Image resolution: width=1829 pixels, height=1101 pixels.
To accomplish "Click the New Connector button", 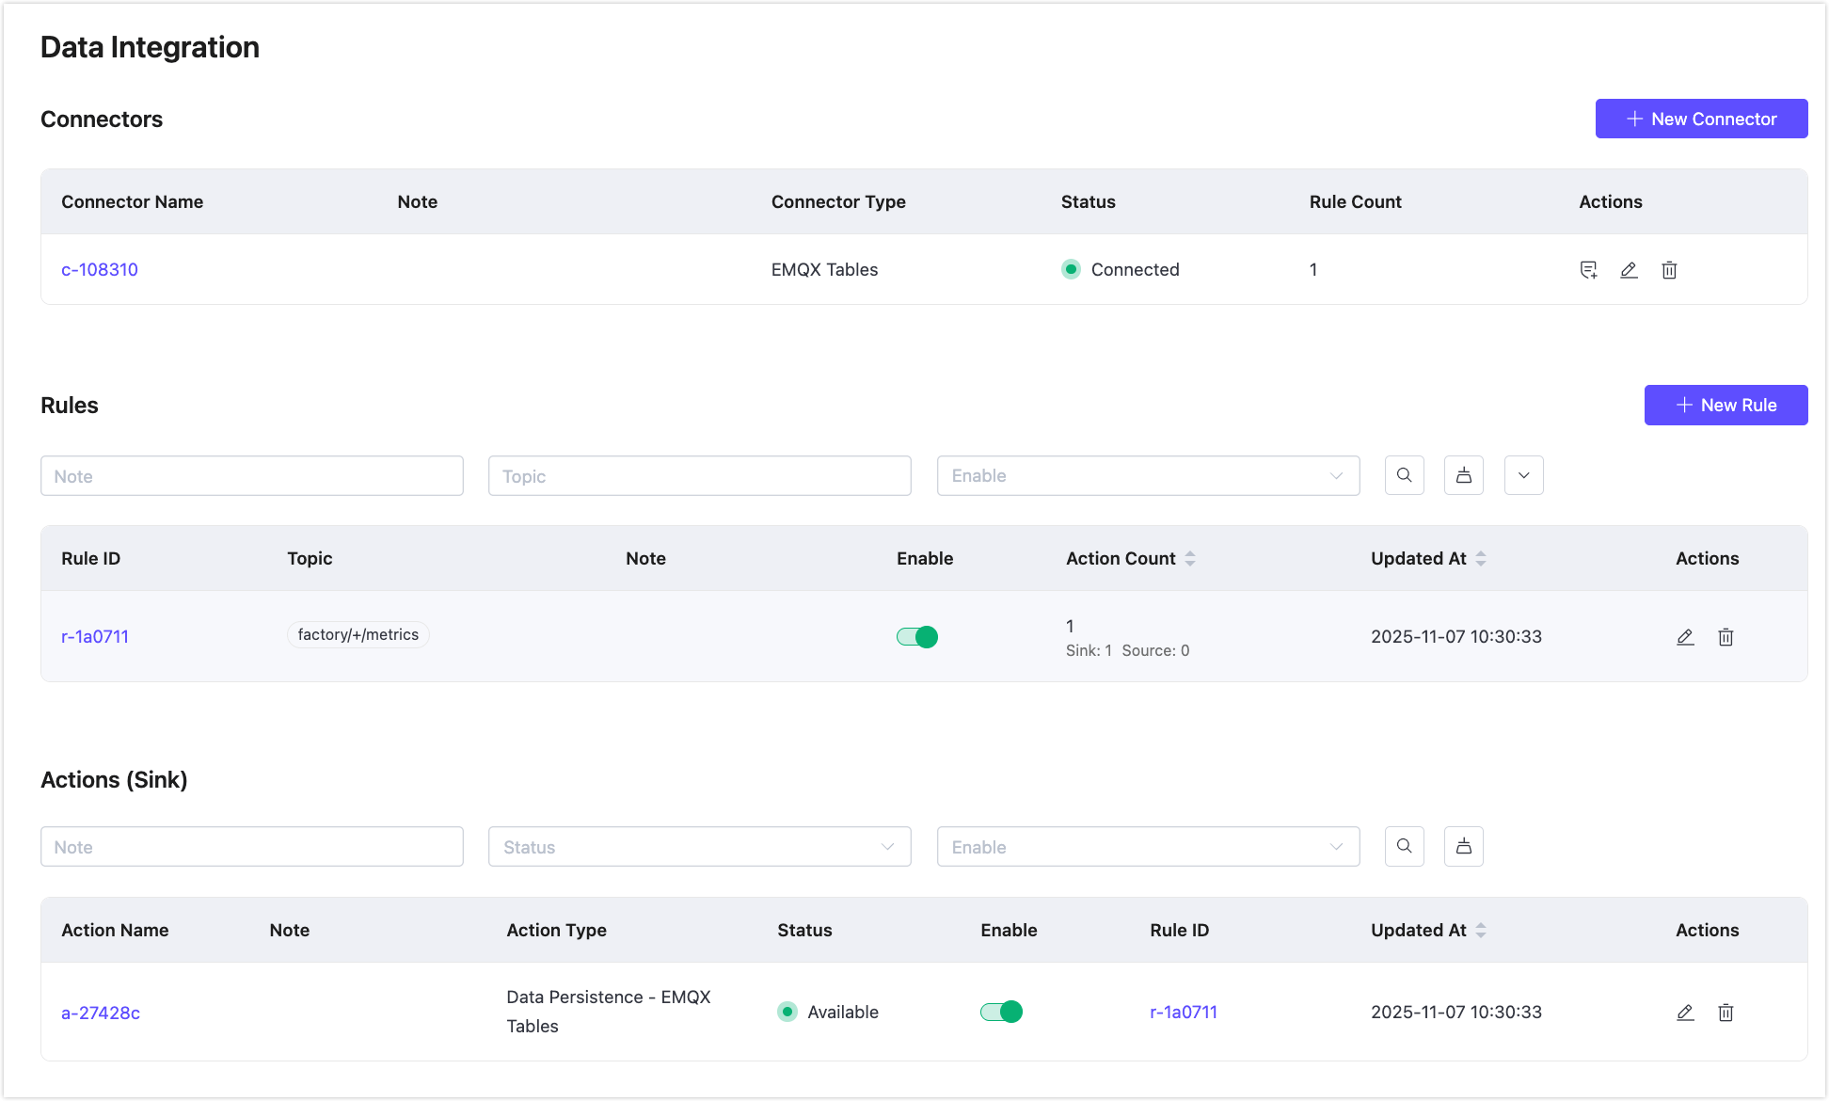I will (x=1701, y=119).
